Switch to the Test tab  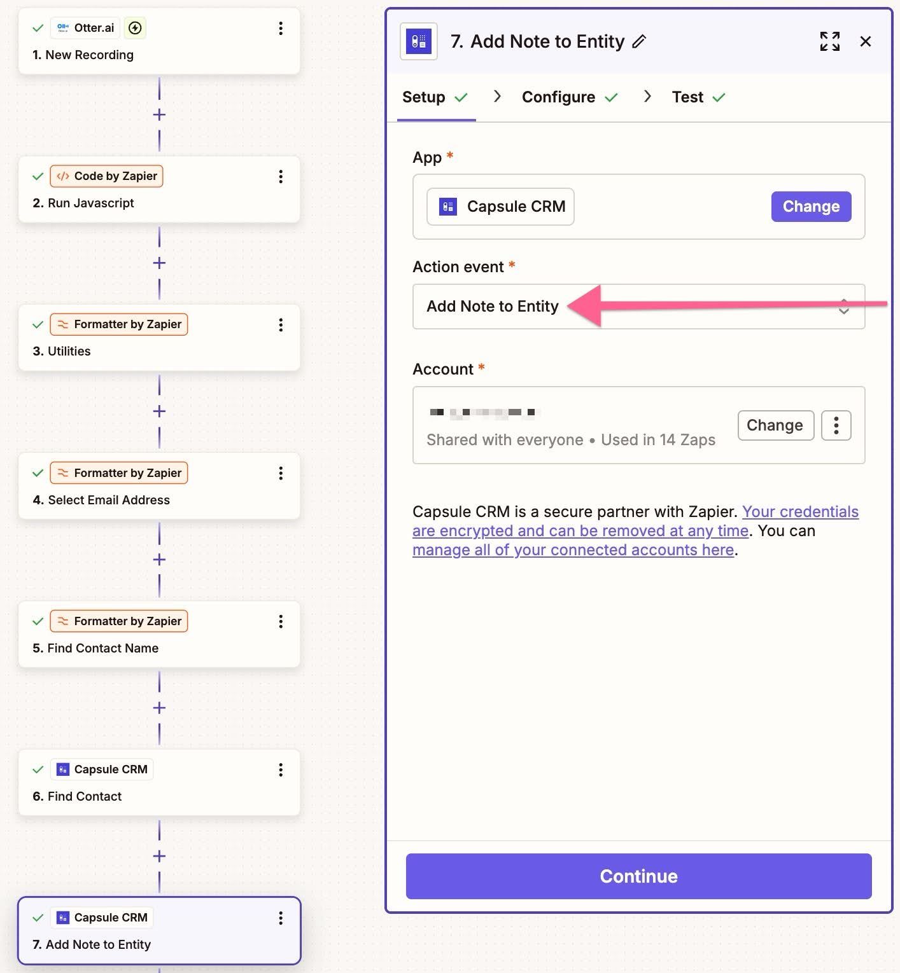coord(687,97)
